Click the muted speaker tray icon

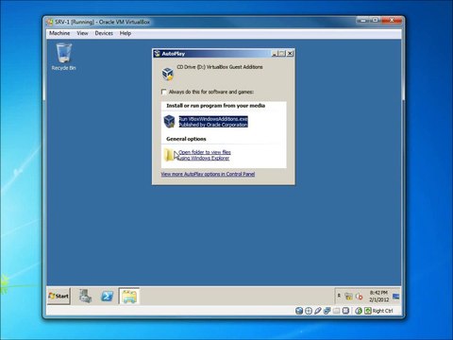pyautogui.click(x=360, y=297)
